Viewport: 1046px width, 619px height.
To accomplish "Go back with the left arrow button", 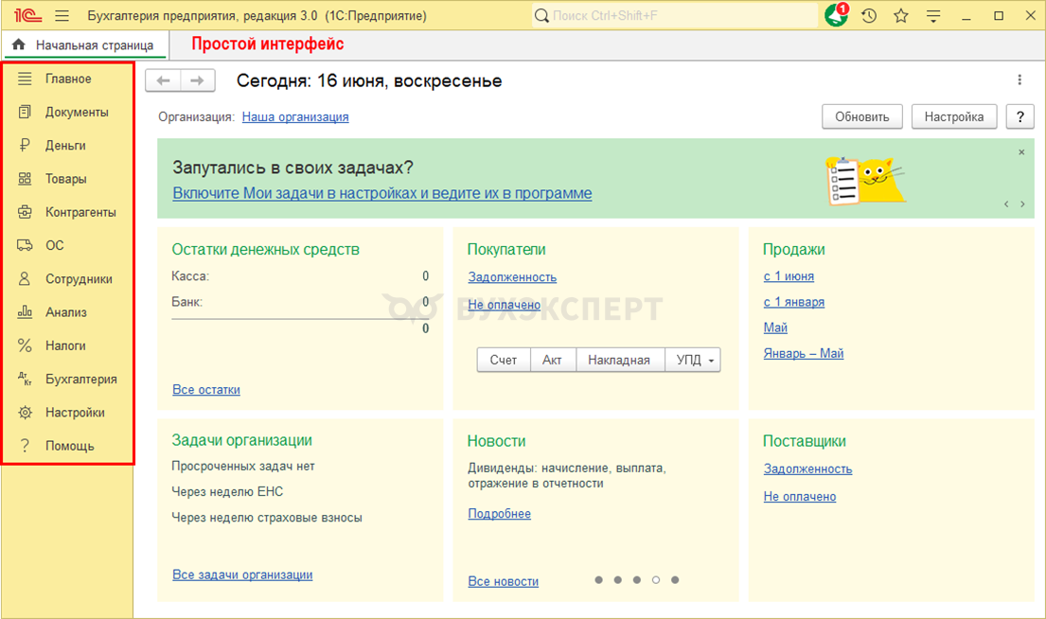I will 163,80.
